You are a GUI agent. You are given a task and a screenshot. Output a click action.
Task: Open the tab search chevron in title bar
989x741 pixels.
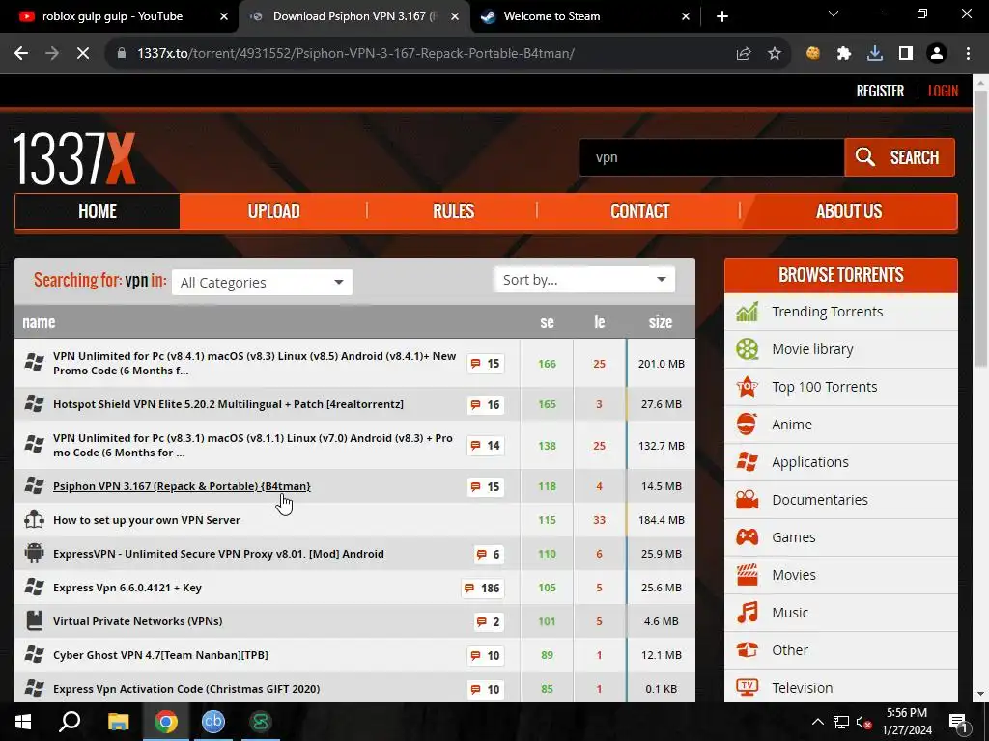(x=834, y=14)
